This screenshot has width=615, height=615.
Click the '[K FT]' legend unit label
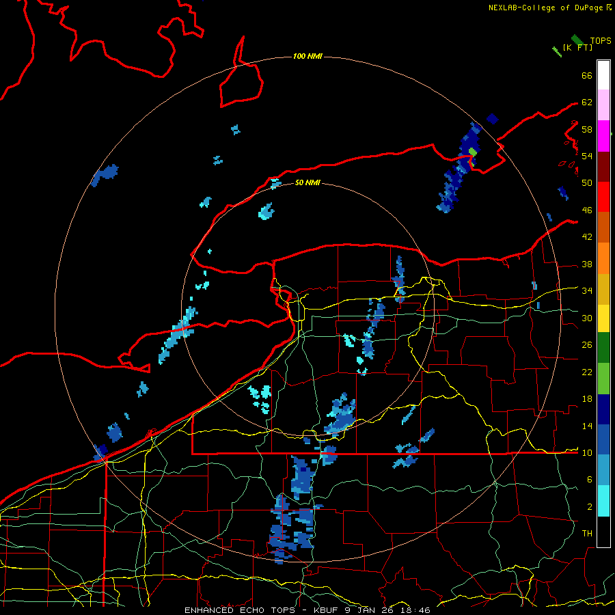click(577, 47)
